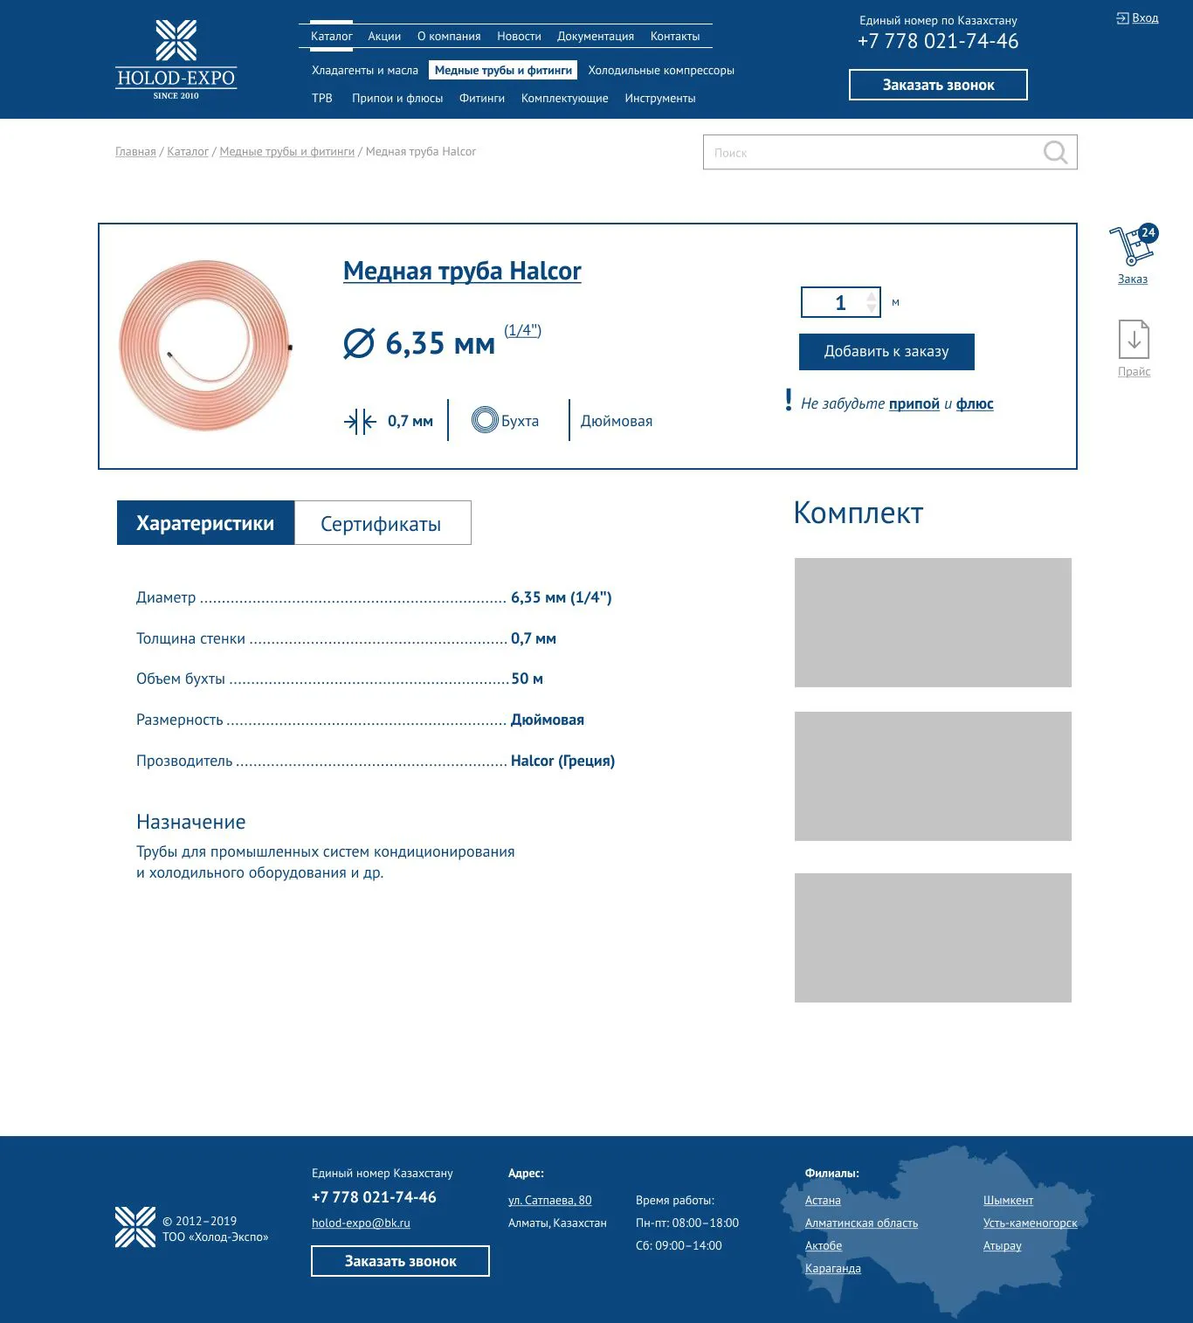Decrease quantity with the down arrow
This screenshot has height=1323, width=1193.
point(871,308)
